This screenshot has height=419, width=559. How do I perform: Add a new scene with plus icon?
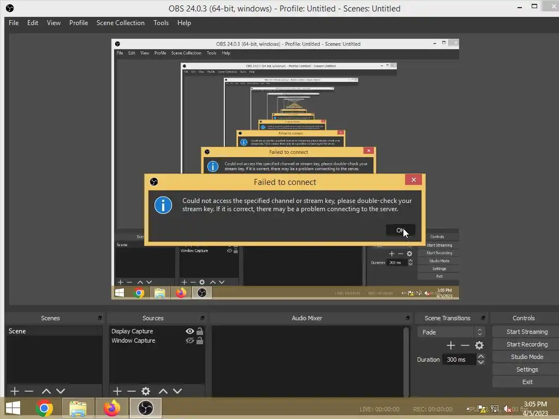pos(15,391)
